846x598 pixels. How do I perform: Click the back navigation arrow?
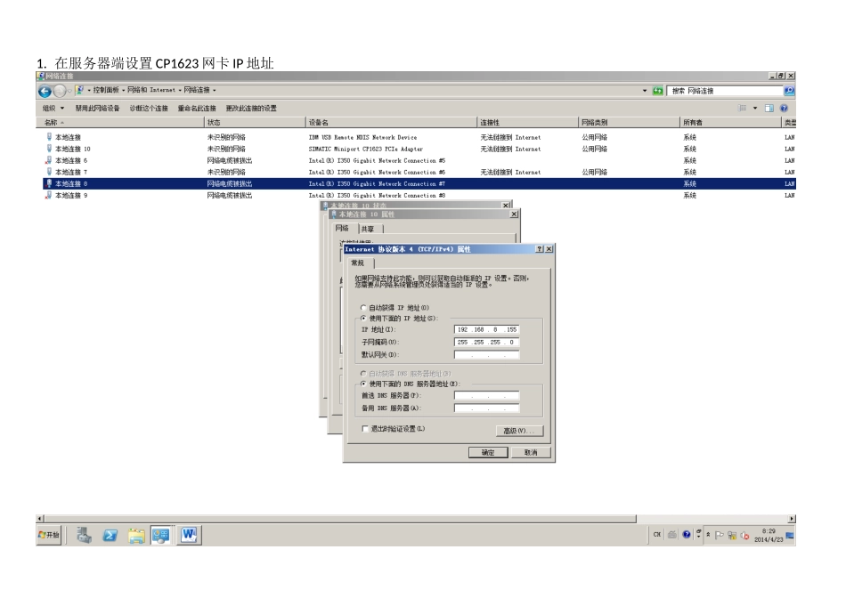45,91
